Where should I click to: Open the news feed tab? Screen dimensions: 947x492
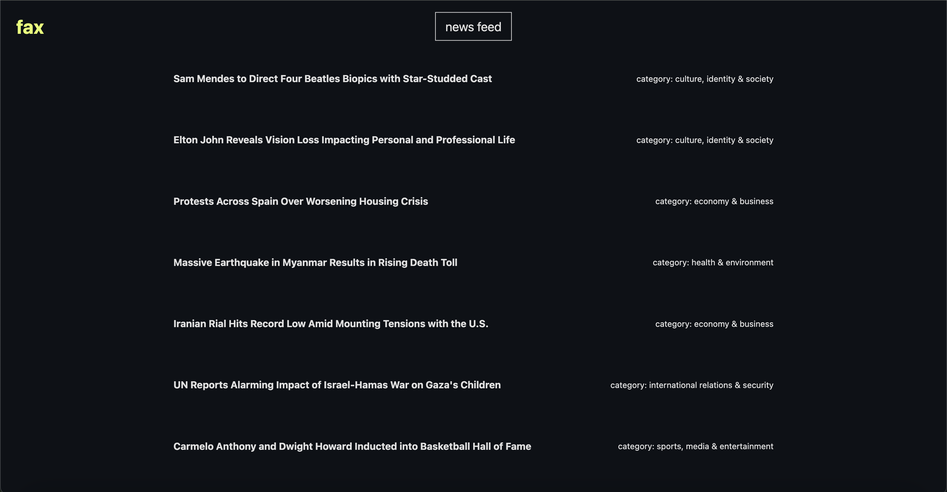[x=473, y=27]
